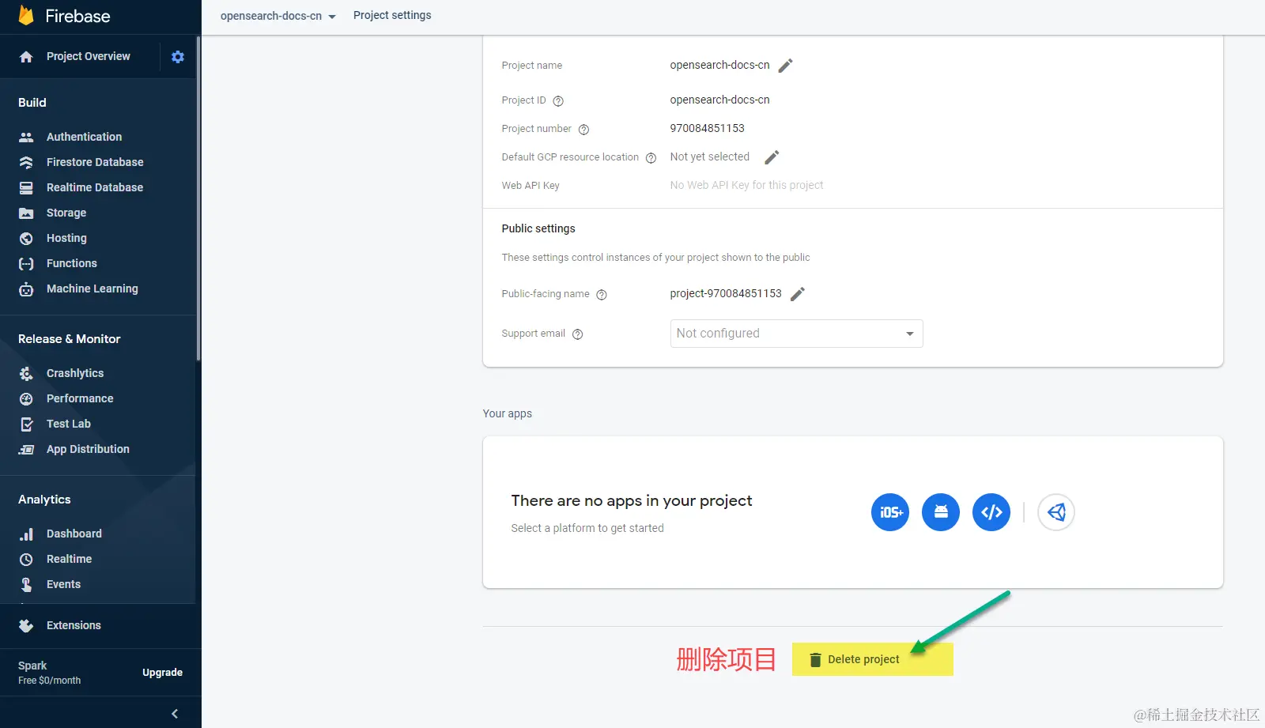
Task: Add a Unity app to the project
Action: tap(1056, 512)
